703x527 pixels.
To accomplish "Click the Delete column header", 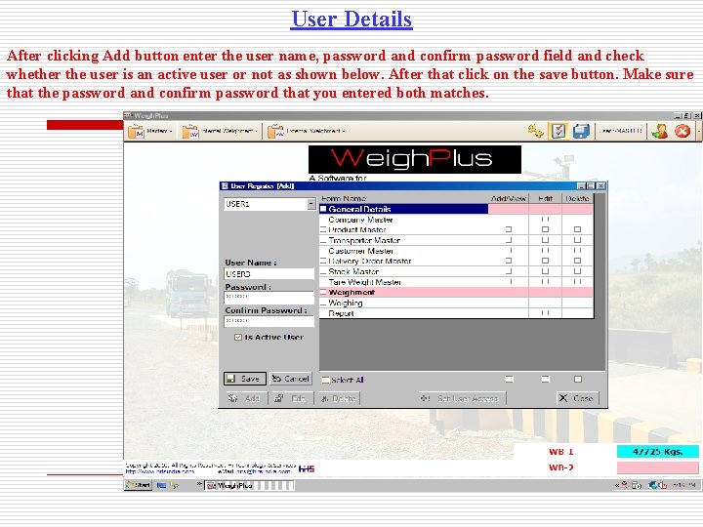I will click(577, 198).
